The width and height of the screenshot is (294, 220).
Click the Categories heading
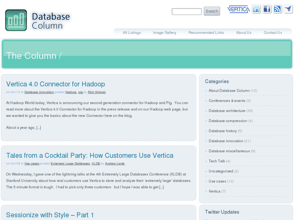click(x=217, y=82)
